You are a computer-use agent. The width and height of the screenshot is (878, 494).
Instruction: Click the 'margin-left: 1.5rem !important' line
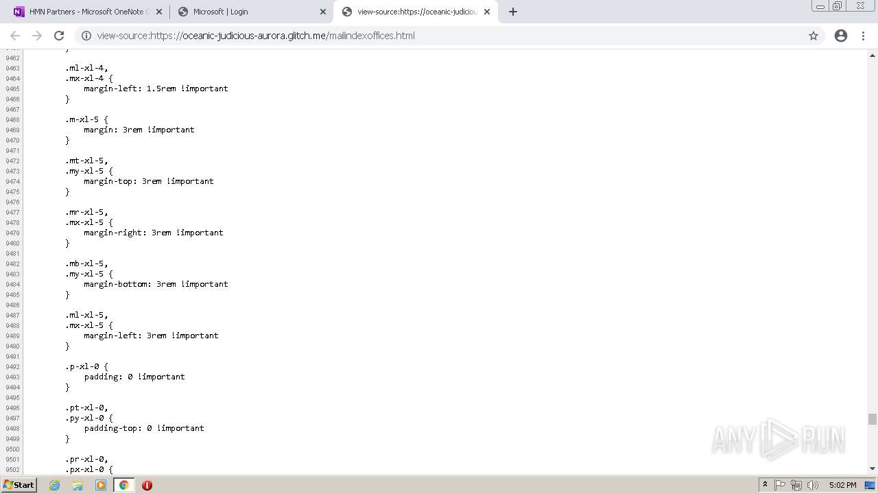click(156, 89)
